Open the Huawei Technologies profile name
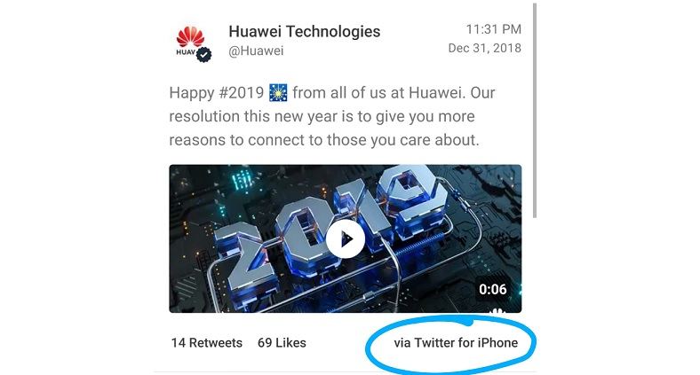 (x=305, y=31)
